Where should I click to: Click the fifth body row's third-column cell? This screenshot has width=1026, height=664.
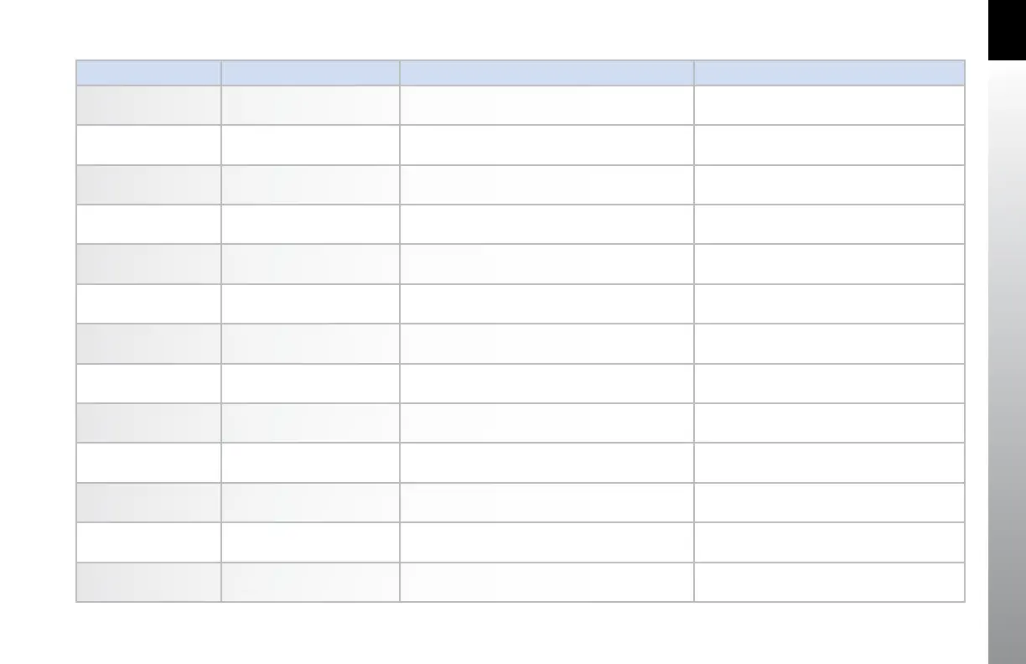547,264
